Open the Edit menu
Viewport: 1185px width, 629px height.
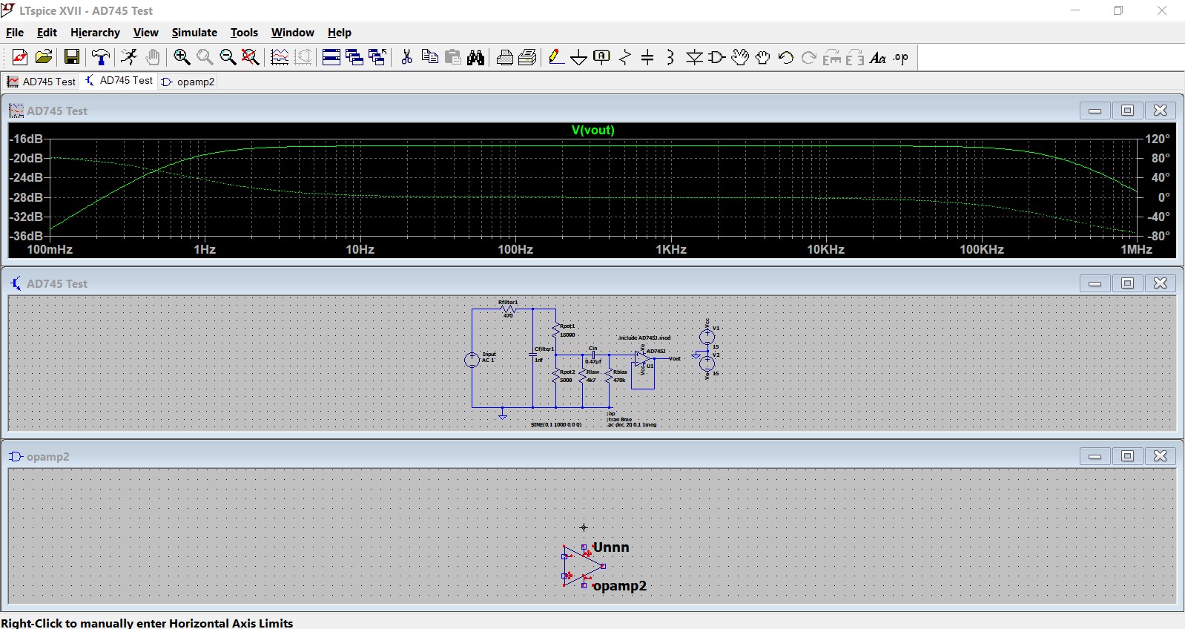(x=47, y=33)
